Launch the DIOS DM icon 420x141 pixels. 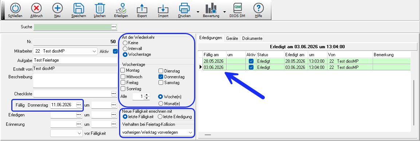(237, 8)
